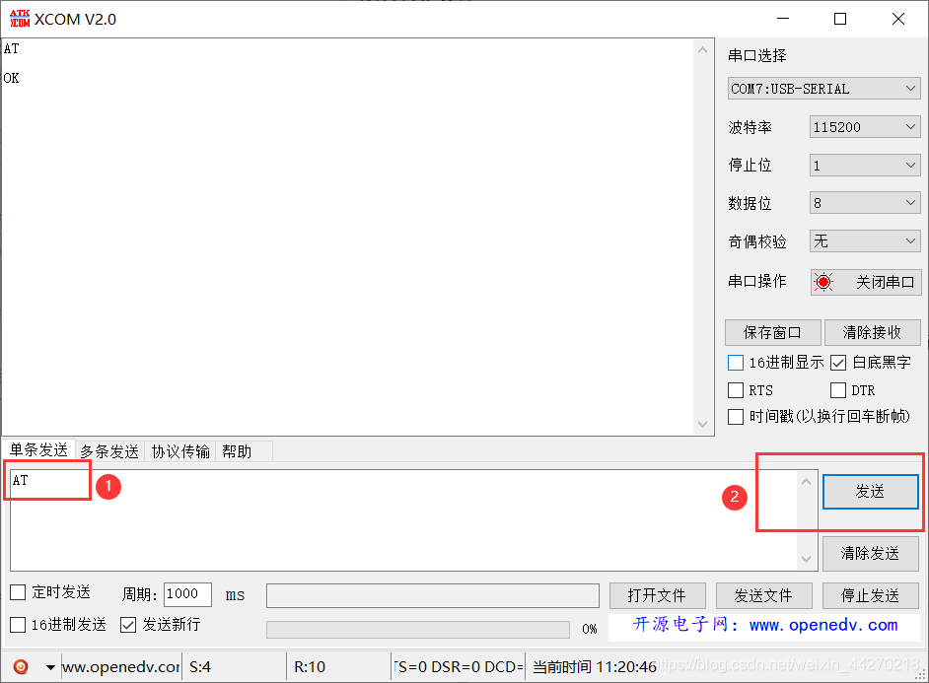Enable 时间戳 timestamp checkbox
The width and height of the screenshot is (929, 683).
click(736, 417)
